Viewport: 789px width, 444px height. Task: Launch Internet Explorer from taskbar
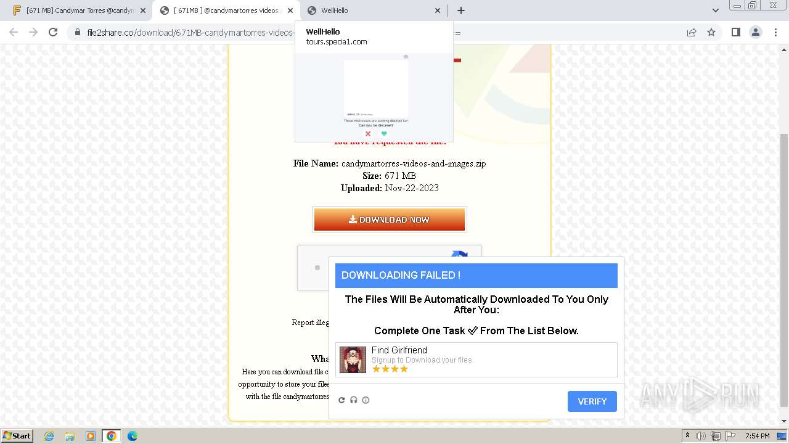click(x=49, y=436)
